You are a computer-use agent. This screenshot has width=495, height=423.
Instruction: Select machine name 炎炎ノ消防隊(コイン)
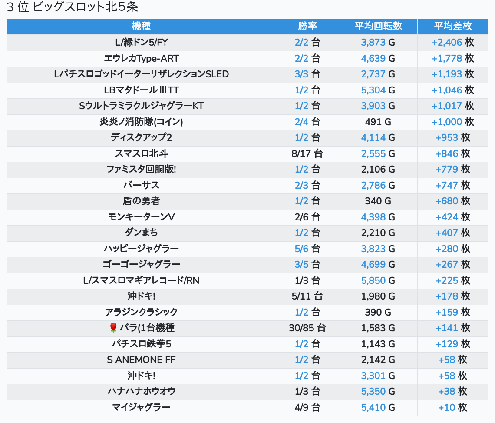coord(141,122)
